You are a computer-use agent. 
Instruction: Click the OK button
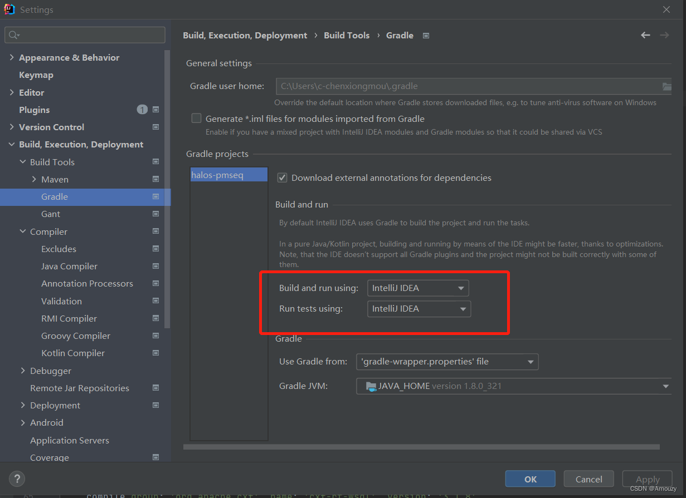pos(531,479)
